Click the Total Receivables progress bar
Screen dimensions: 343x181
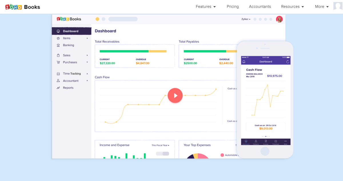point(133,51)
